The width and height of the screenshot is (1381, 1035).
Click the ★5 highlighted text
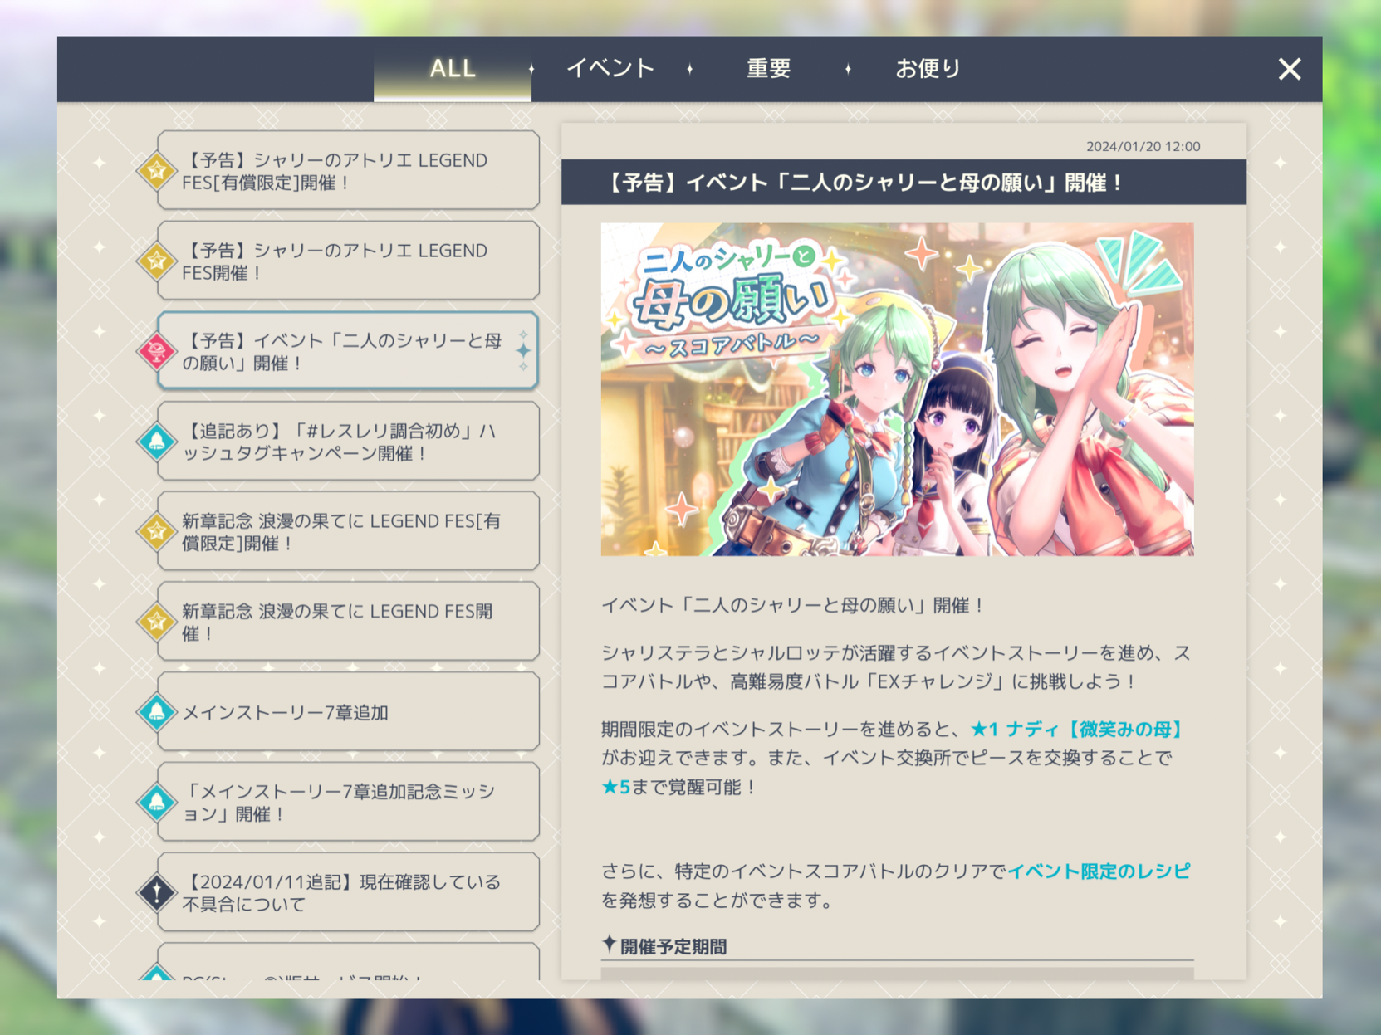coord(615,787)
